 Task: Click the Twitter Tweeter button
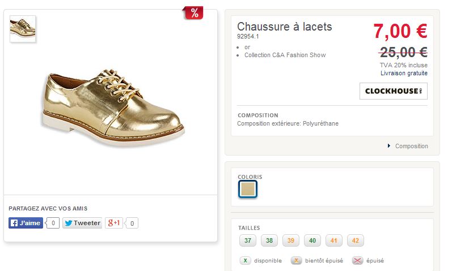82,223
